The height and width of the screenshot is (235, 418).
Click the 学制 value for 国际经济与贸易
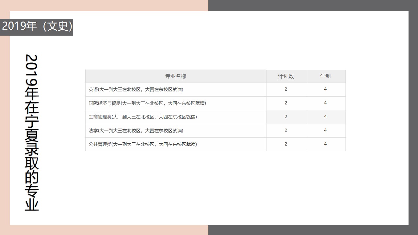[x=325, y=103]
